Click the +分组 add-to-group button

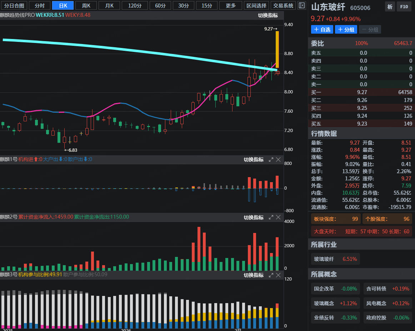(346, 29)
